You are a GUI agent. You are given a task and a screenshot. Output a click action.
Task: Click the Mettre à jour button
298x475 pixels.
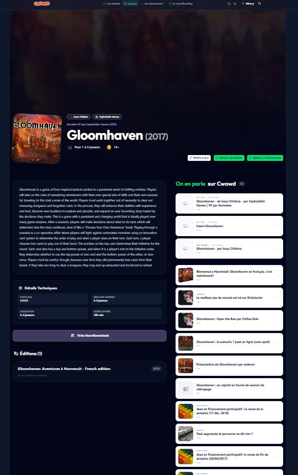(199, 158)
